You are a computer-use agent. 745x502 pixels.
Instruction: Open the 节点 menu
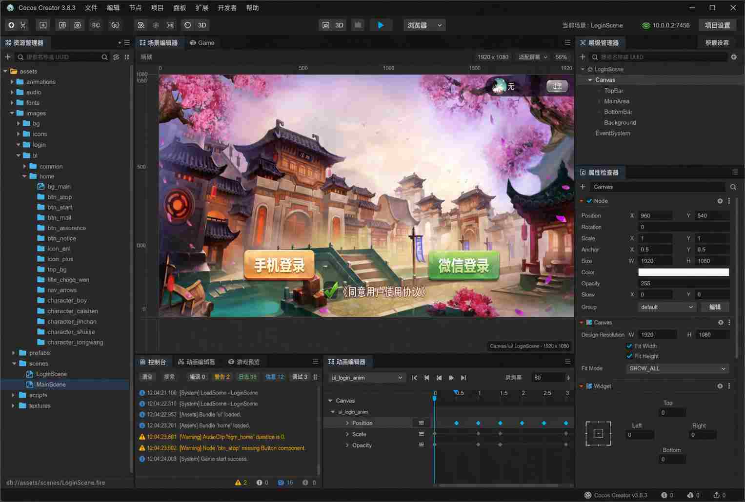pos(135,8)
